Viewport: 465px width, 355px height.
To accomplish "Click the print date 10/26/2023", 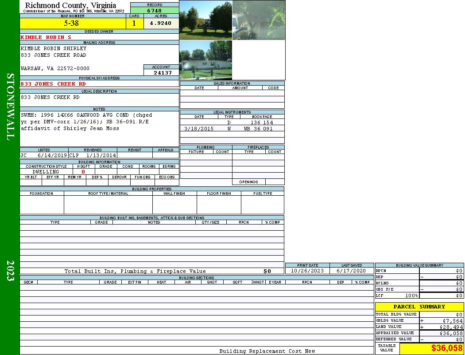I will pos(307,271).
